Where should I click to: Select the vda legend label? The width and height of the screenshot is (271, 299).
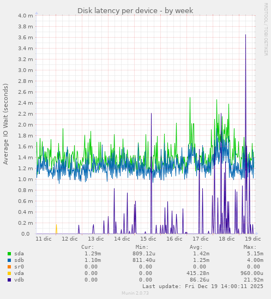[19, 273]
